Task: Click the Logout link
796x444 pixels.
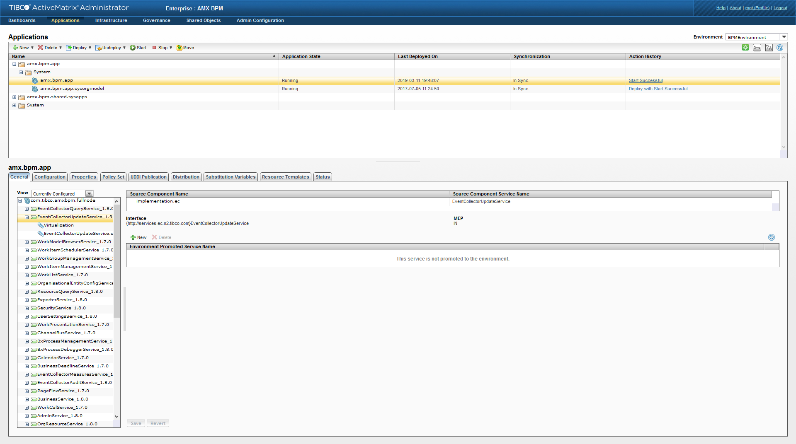Action: 780,8
